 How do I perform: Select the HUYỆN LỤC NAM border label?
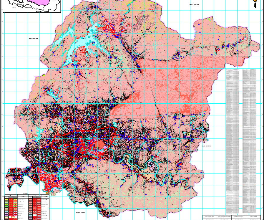coord(80,213)
